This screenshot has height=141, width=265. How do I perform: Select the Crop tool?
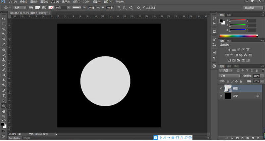click(4, 39)
